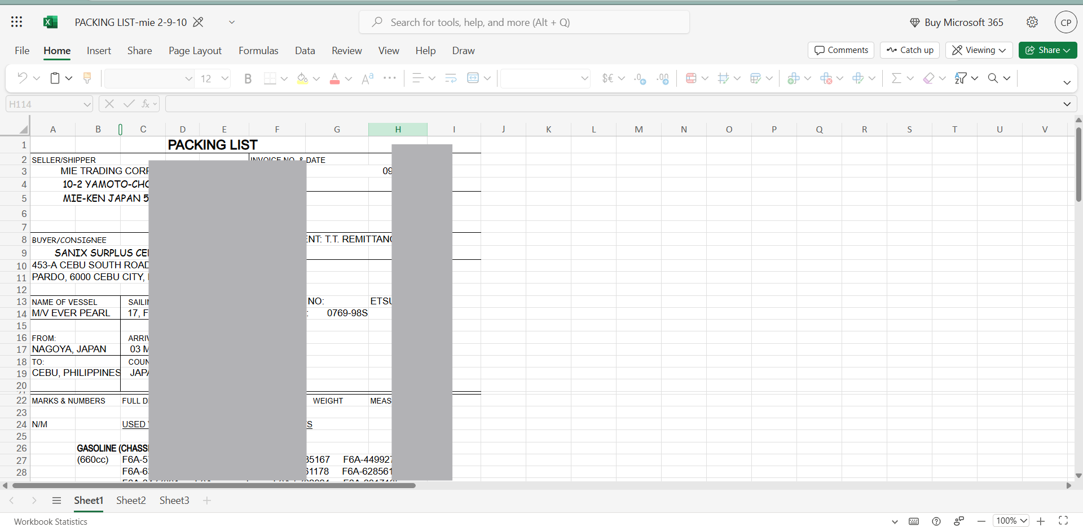Switch to the Page Layout tab
Screen dimensions: 1083x527
coord(195,51)
